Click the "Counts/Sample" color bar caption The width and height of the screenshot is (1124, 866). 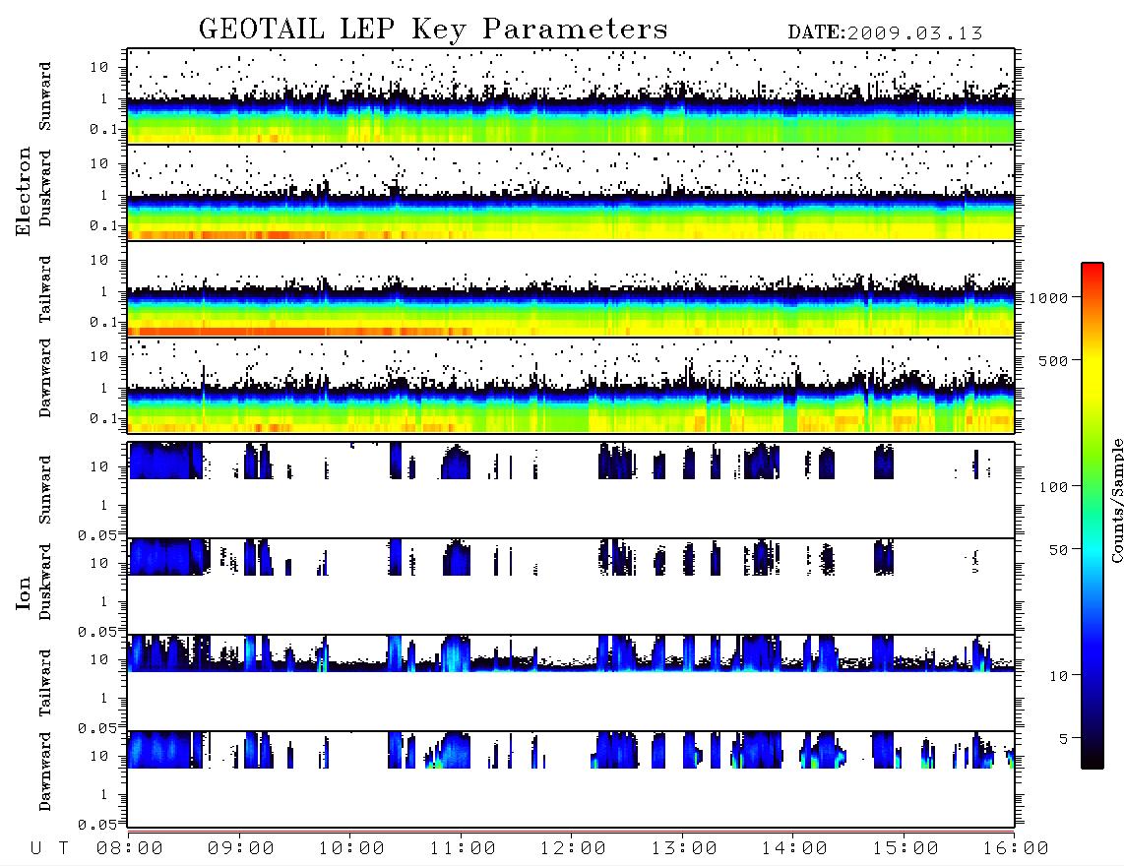[x=1116, y=500]
